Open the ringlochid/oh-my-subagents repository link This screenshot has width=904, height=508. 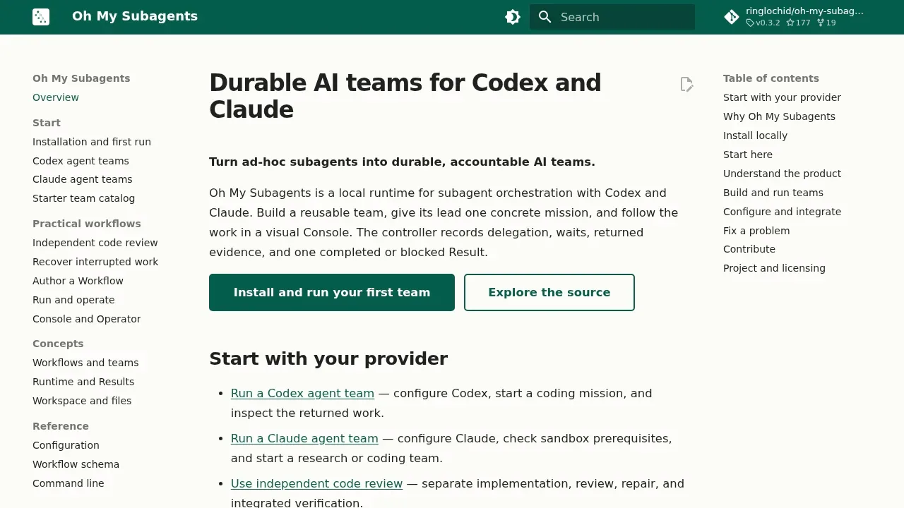tap(797, 17)
